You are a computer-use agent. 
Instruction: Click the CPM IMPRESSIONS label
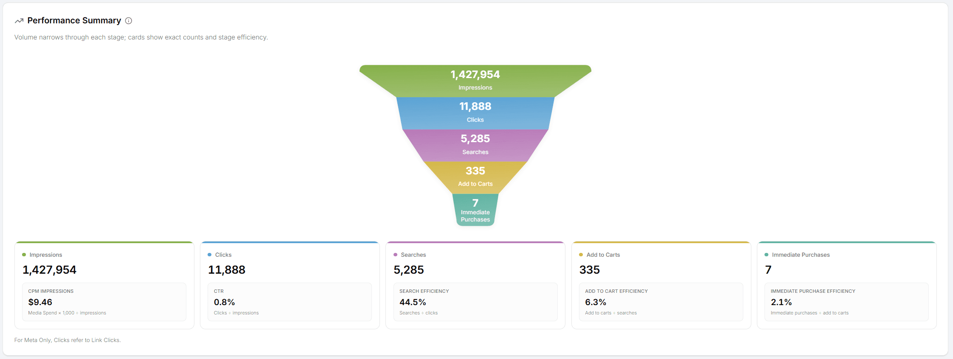(51, 291)
